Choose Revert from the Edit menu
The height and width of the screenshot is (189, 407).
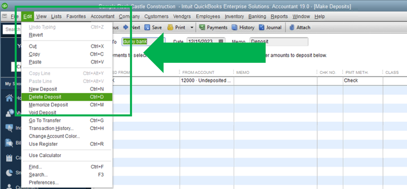[67, 35]
